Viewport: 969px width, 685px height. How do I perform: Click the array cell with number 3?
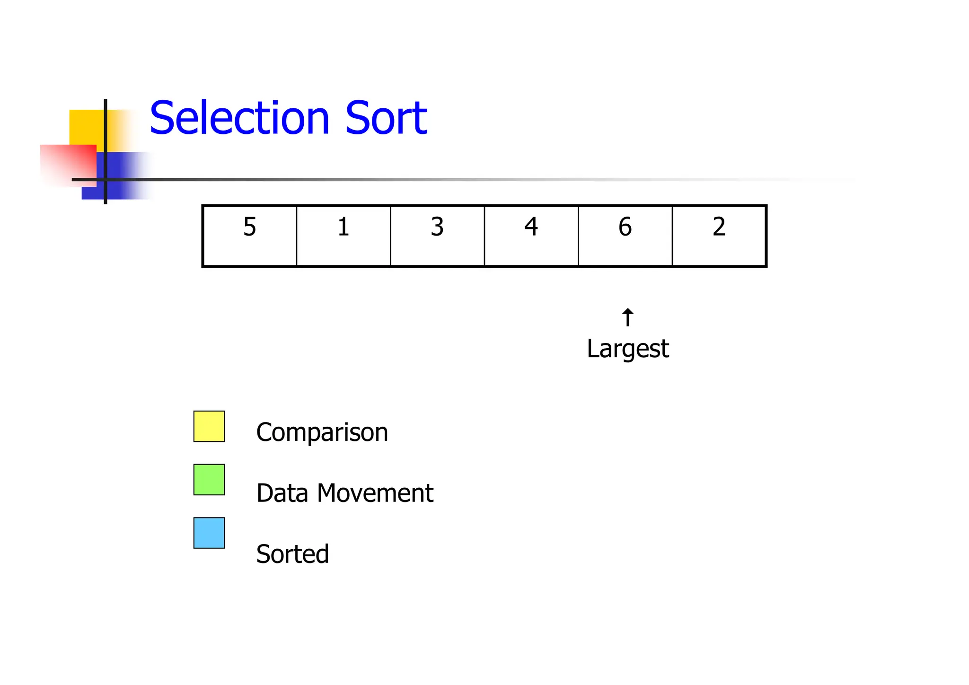tap(437, 236)
